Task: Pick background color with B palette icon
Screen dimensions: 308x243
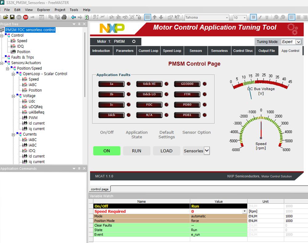Action: [283, 17]
